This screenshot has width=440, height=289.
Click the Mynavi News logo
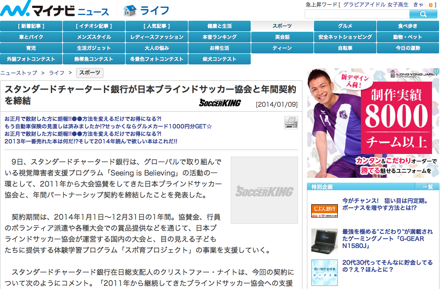point(55,9)
